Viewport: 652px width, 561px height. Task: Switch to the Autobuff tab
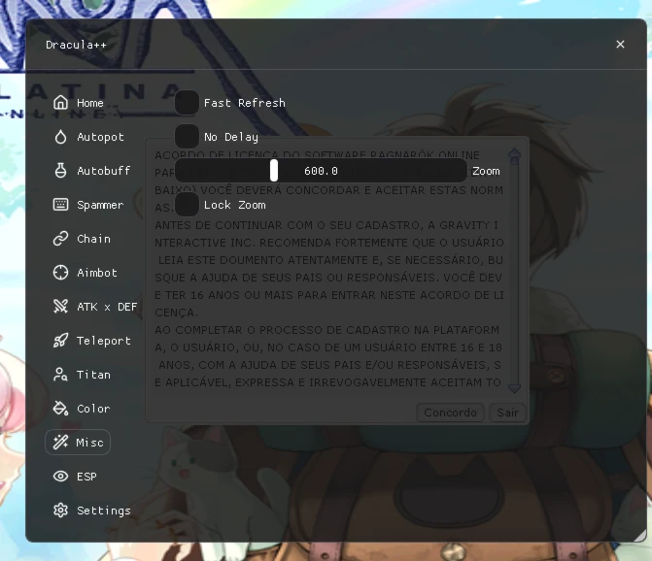(104, 171)
